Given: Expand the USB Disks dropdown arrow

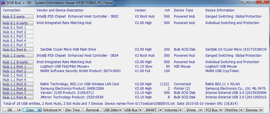Looking at the screenshot, I should 120,110.
